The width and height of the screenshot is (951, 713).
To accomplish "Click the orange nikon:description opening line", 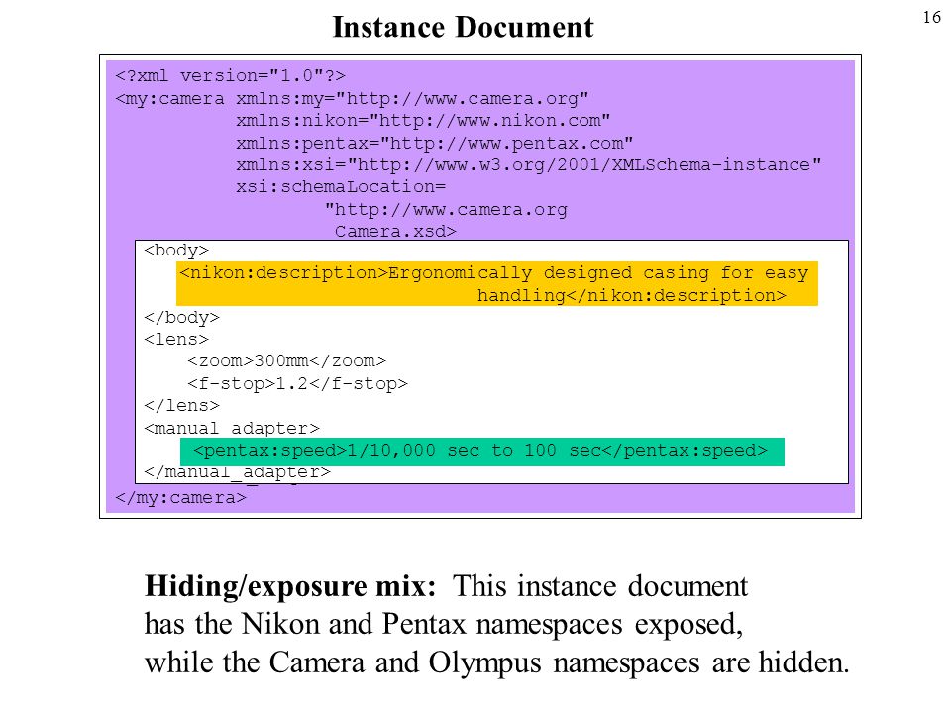I will click(493, 273).
